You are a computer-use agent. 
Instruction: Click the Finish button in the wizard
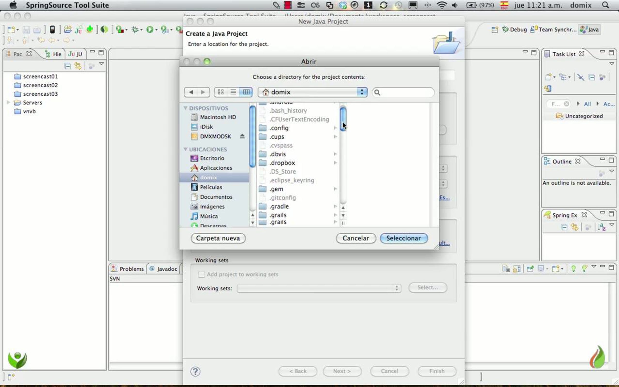437,371
